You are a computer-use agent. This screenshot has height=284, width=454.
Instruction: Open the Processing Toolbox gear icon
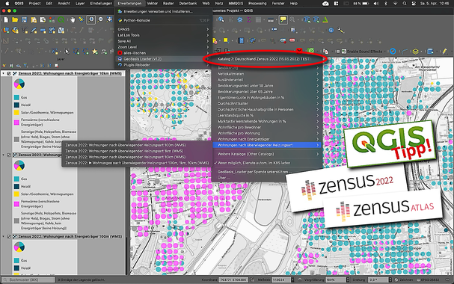click(240, 19)
